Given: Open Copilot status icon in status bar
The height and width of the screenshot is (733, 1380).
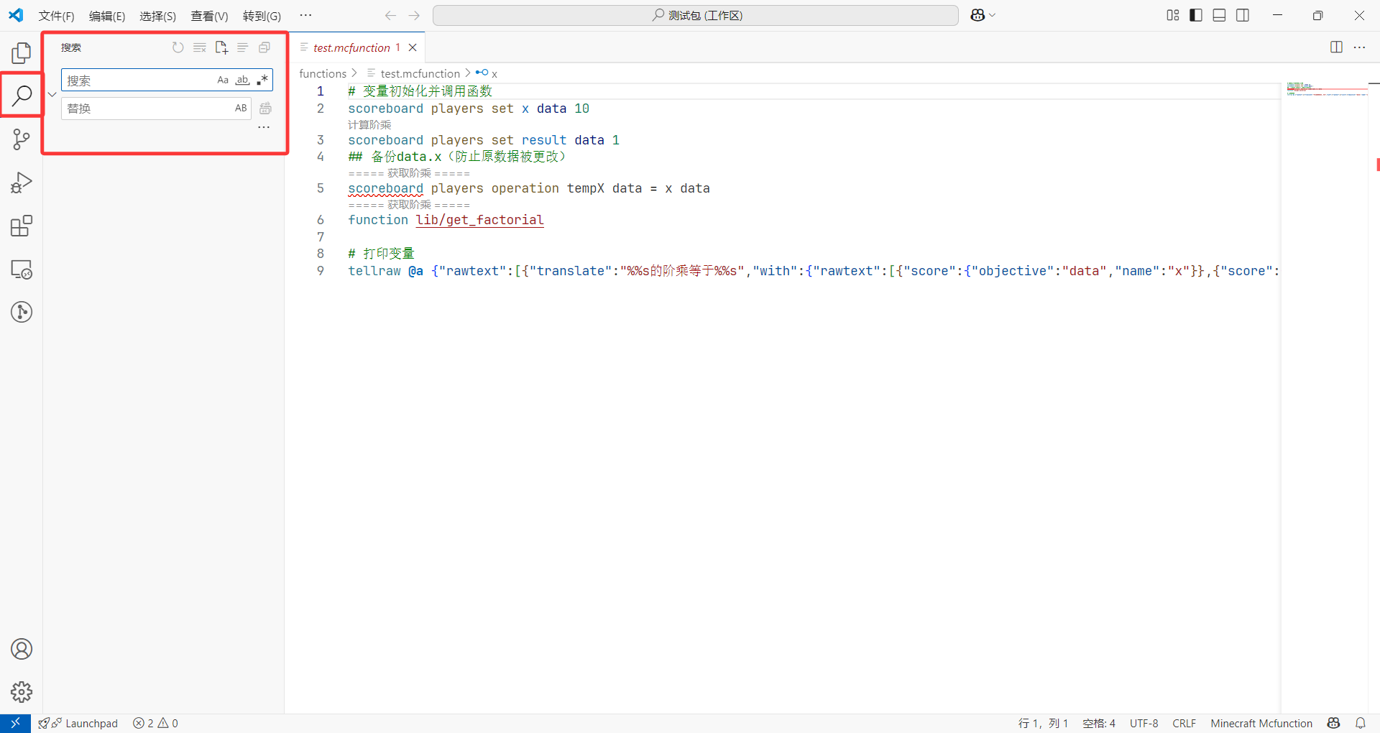Looking at the screenshot, I should [x=1334, y=723].
